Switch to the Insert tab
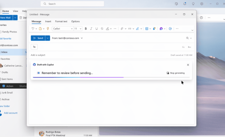 pos(48,21)
